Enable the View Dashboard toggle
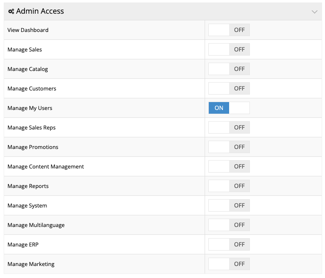Image resolution: width=325 pixels, height=278 pixels. tap(229, 30)
